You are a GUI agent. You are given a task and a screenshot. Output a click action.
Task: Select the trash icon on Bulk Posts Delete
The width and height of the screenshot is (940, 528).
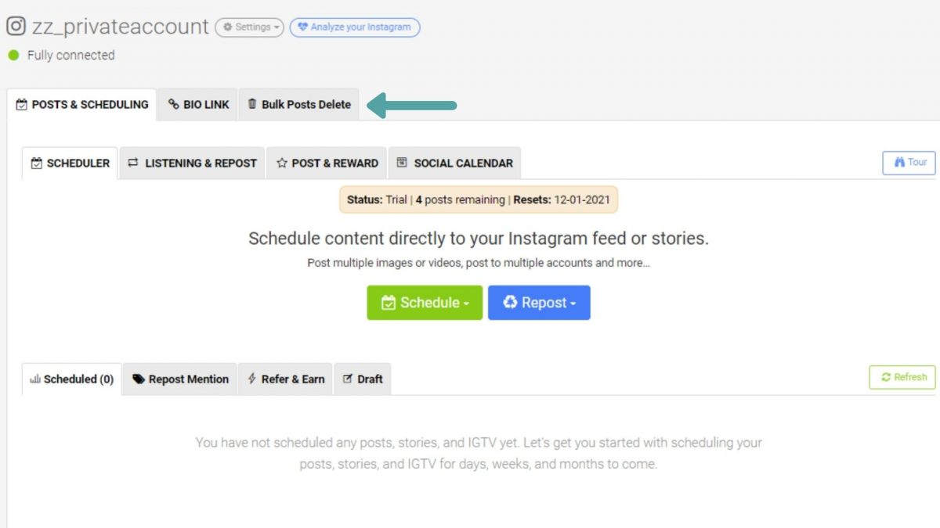point(251,102)
